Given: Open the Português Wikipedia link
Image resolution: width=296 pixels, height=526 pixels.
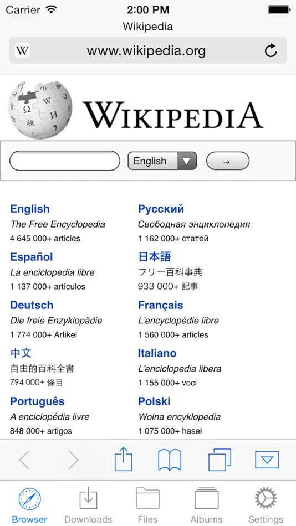Looking at the screenshot, I should (37, 401).
